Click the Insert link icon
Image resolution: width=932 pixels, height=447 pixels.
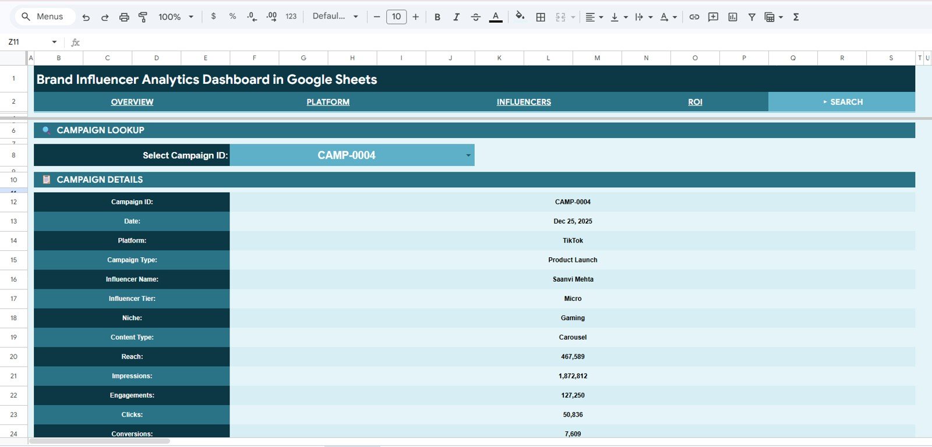[x=694, y=17]
